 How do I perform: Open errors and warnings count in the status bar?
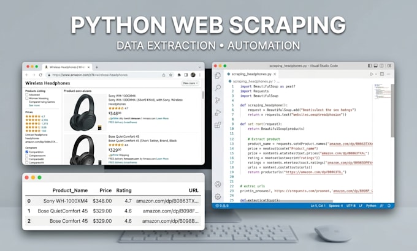pyautogui.click(x=222, y=206)
